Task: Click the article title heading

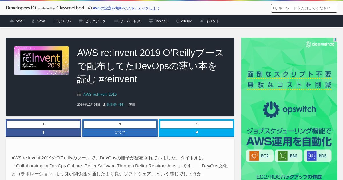Action: (x=151, y=66)
